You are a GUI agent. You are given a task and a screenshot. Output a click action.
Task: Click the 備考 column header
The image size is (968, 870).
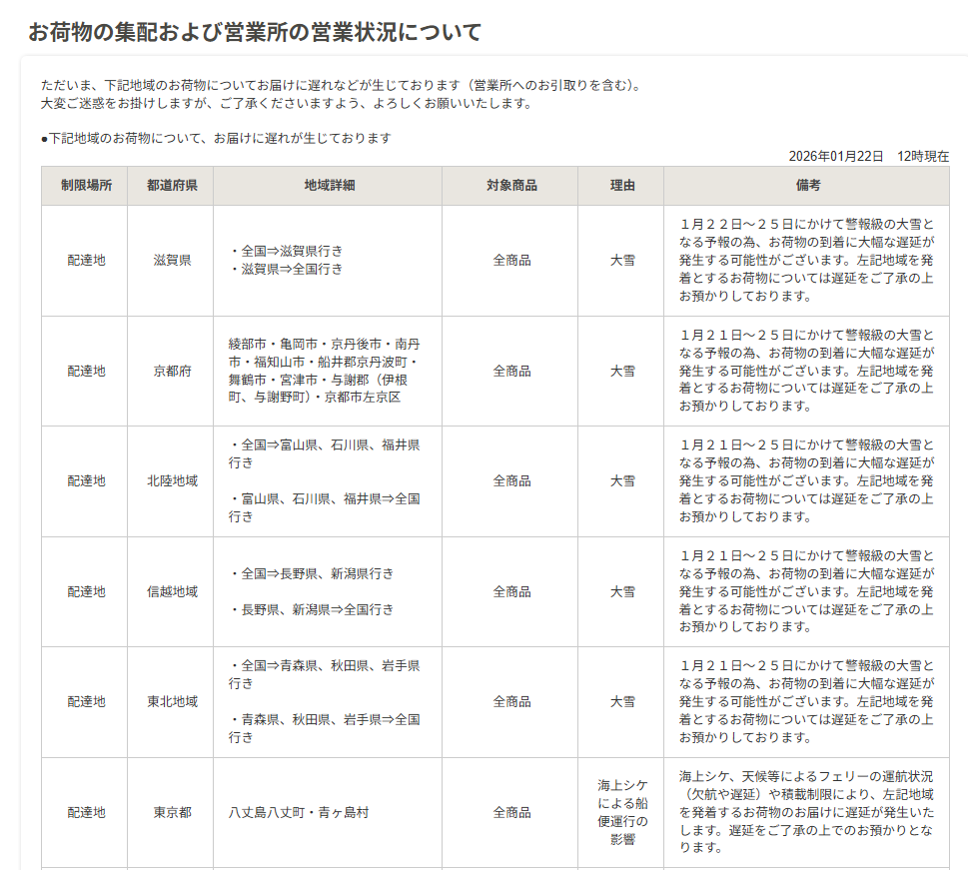point(807,186)
